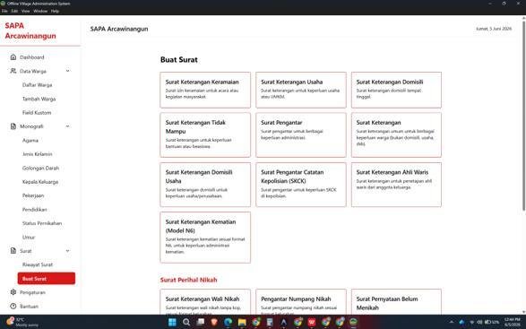Choose Surat Keterangan Wali Nikah card
Viewport: 526px width, 329px height.
tap(205, 302)
